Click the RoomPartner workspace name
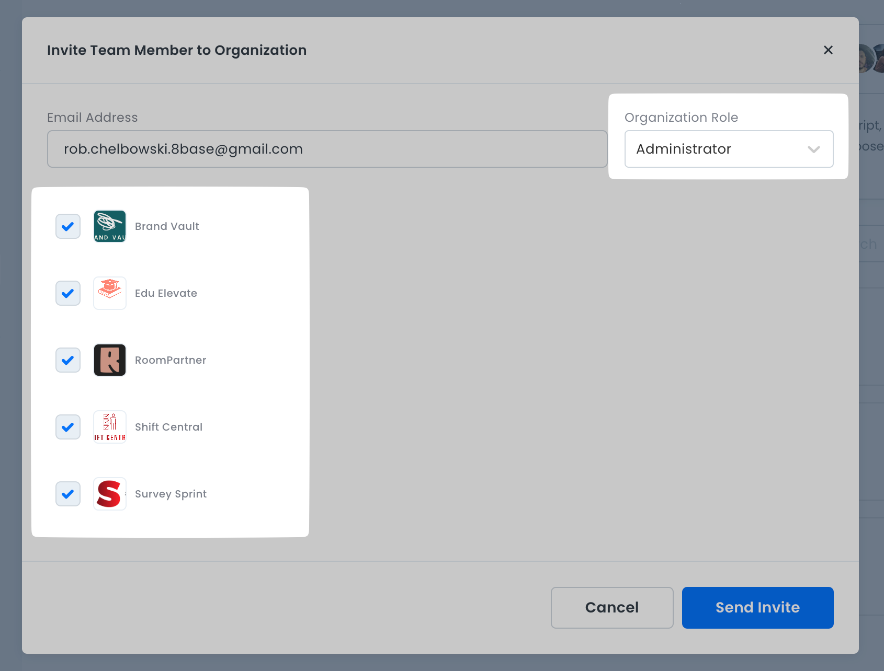Viewport: 884px width, 671px height. [171, 360]
